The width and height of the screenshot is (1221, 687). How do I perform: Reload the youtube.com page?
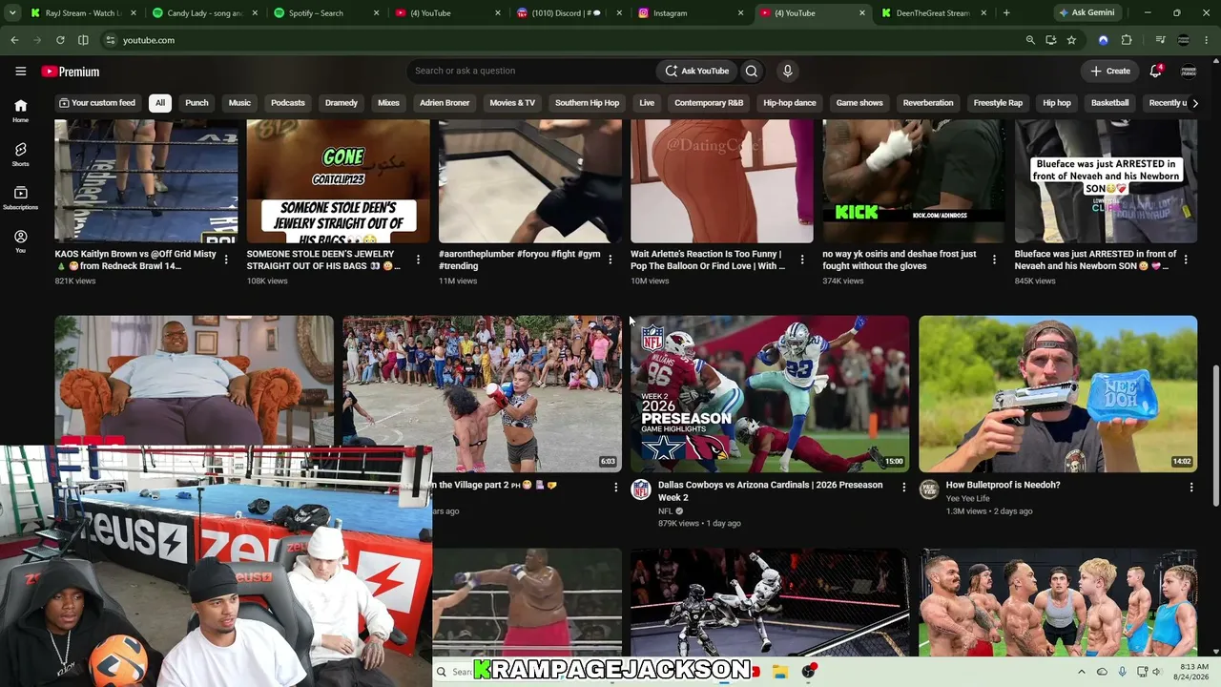[x=60, y=40]
